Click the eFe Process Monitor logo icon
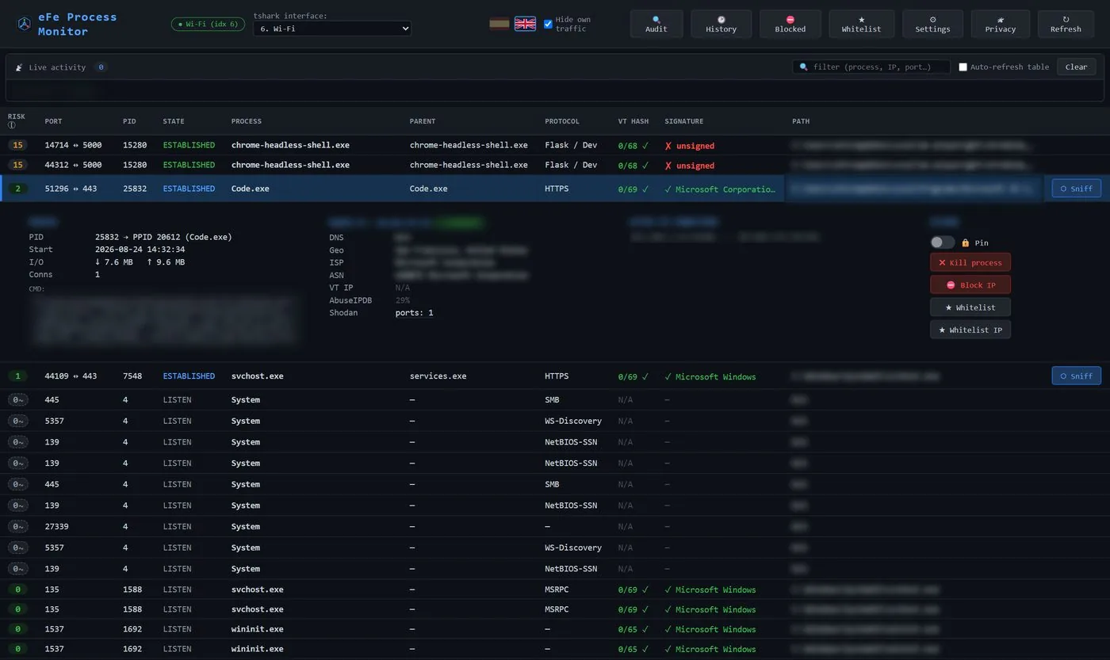1110x660 pixels. pos(25,24)
